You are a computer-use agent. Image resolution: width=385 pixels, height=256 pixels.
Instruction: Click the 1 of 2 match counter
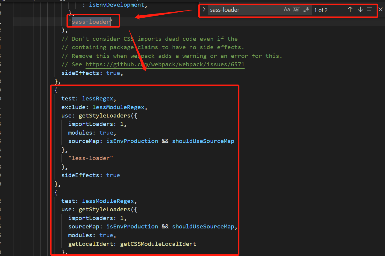pos(321,10)
